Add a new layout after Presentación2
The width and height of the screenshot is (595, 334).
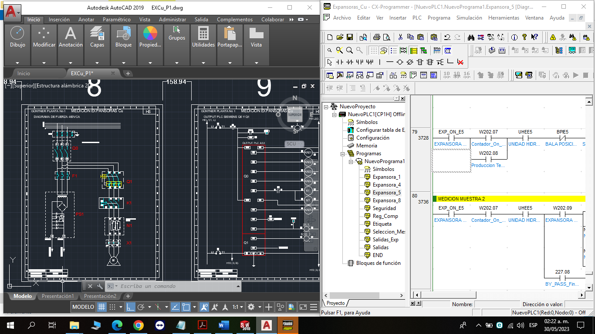128,296
